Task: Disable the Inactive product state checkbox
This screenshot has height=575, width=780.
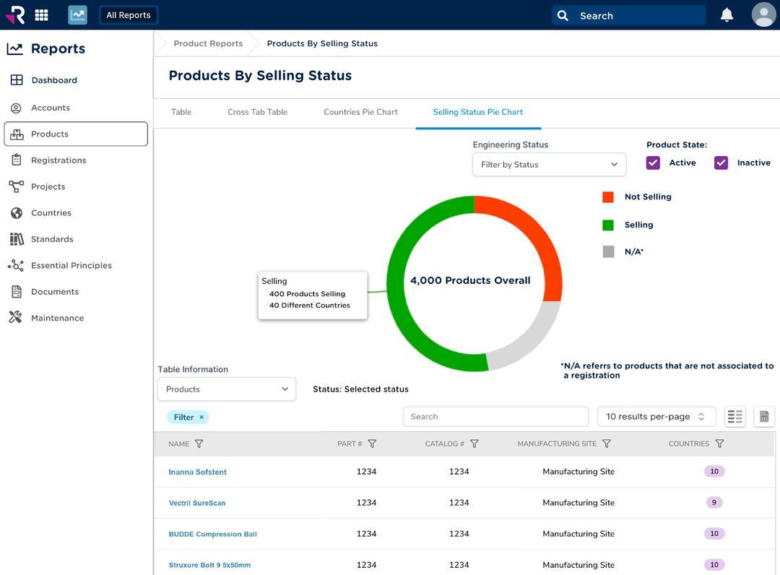Action: point(721,163)
